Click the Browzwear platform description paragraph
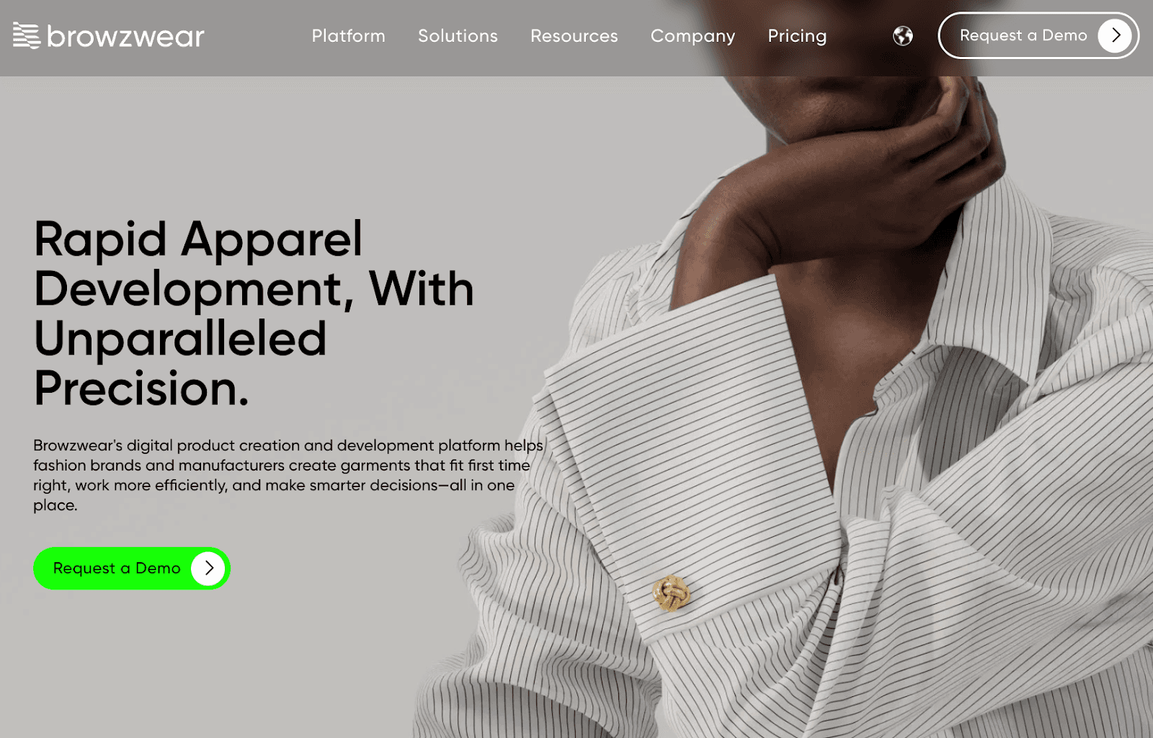Viewport: 1153px width, 738px height. tap(288, 476)
